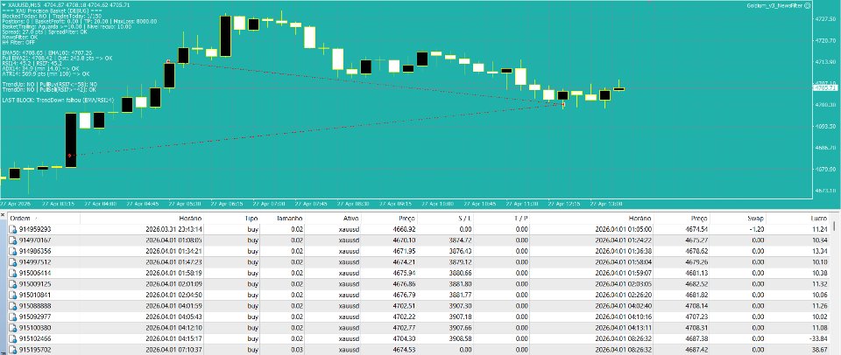Viewport: 841px width, 355px height.
Task: Select the icon beside order 914970167
Action: coord(13,240)
